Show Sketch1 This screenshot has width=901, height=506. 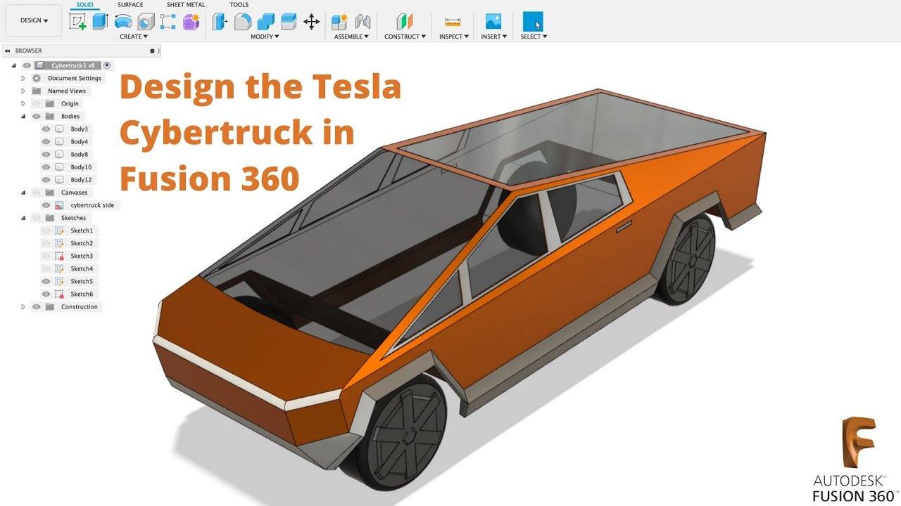(x=46, y=231)
